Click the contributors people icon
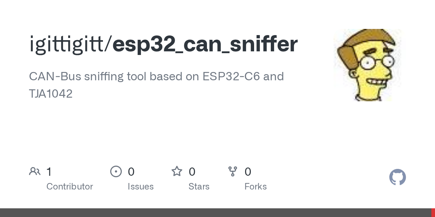435x217 pixels. (x=35, y=171)
